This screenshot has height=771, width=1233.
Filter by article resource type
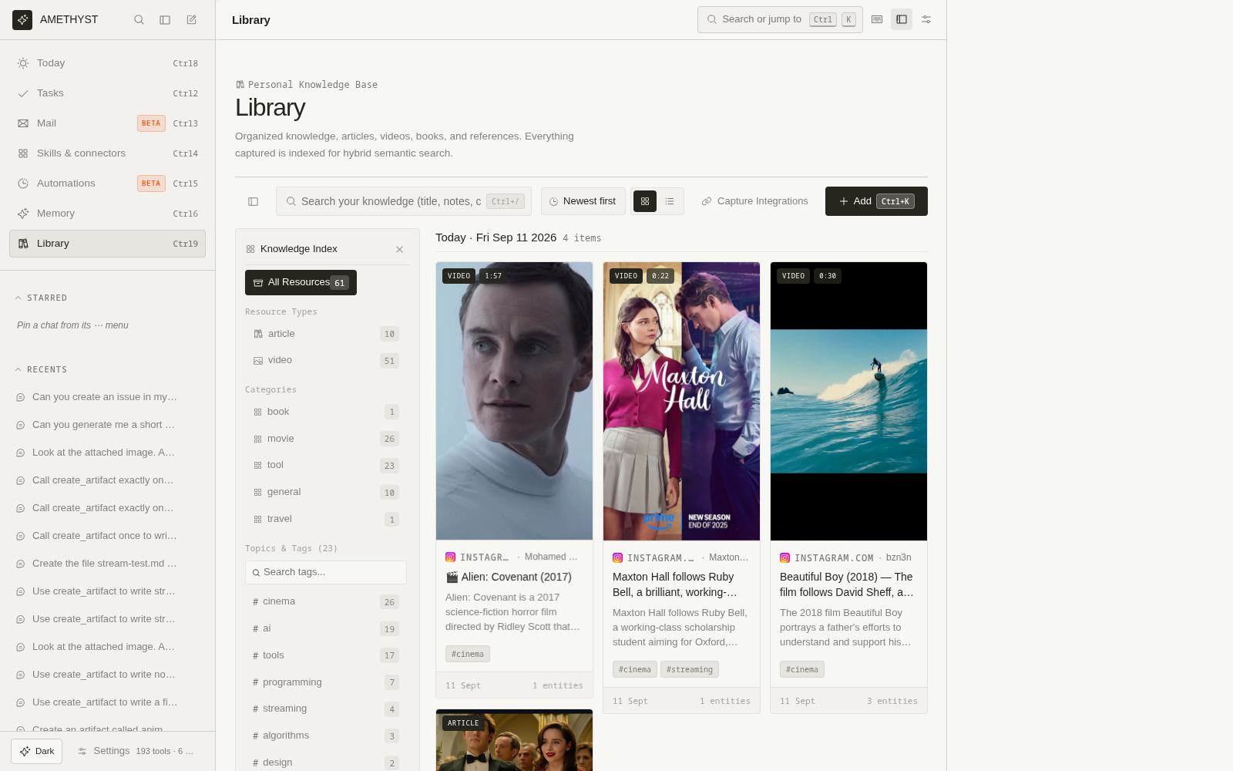tap(327, 334)
